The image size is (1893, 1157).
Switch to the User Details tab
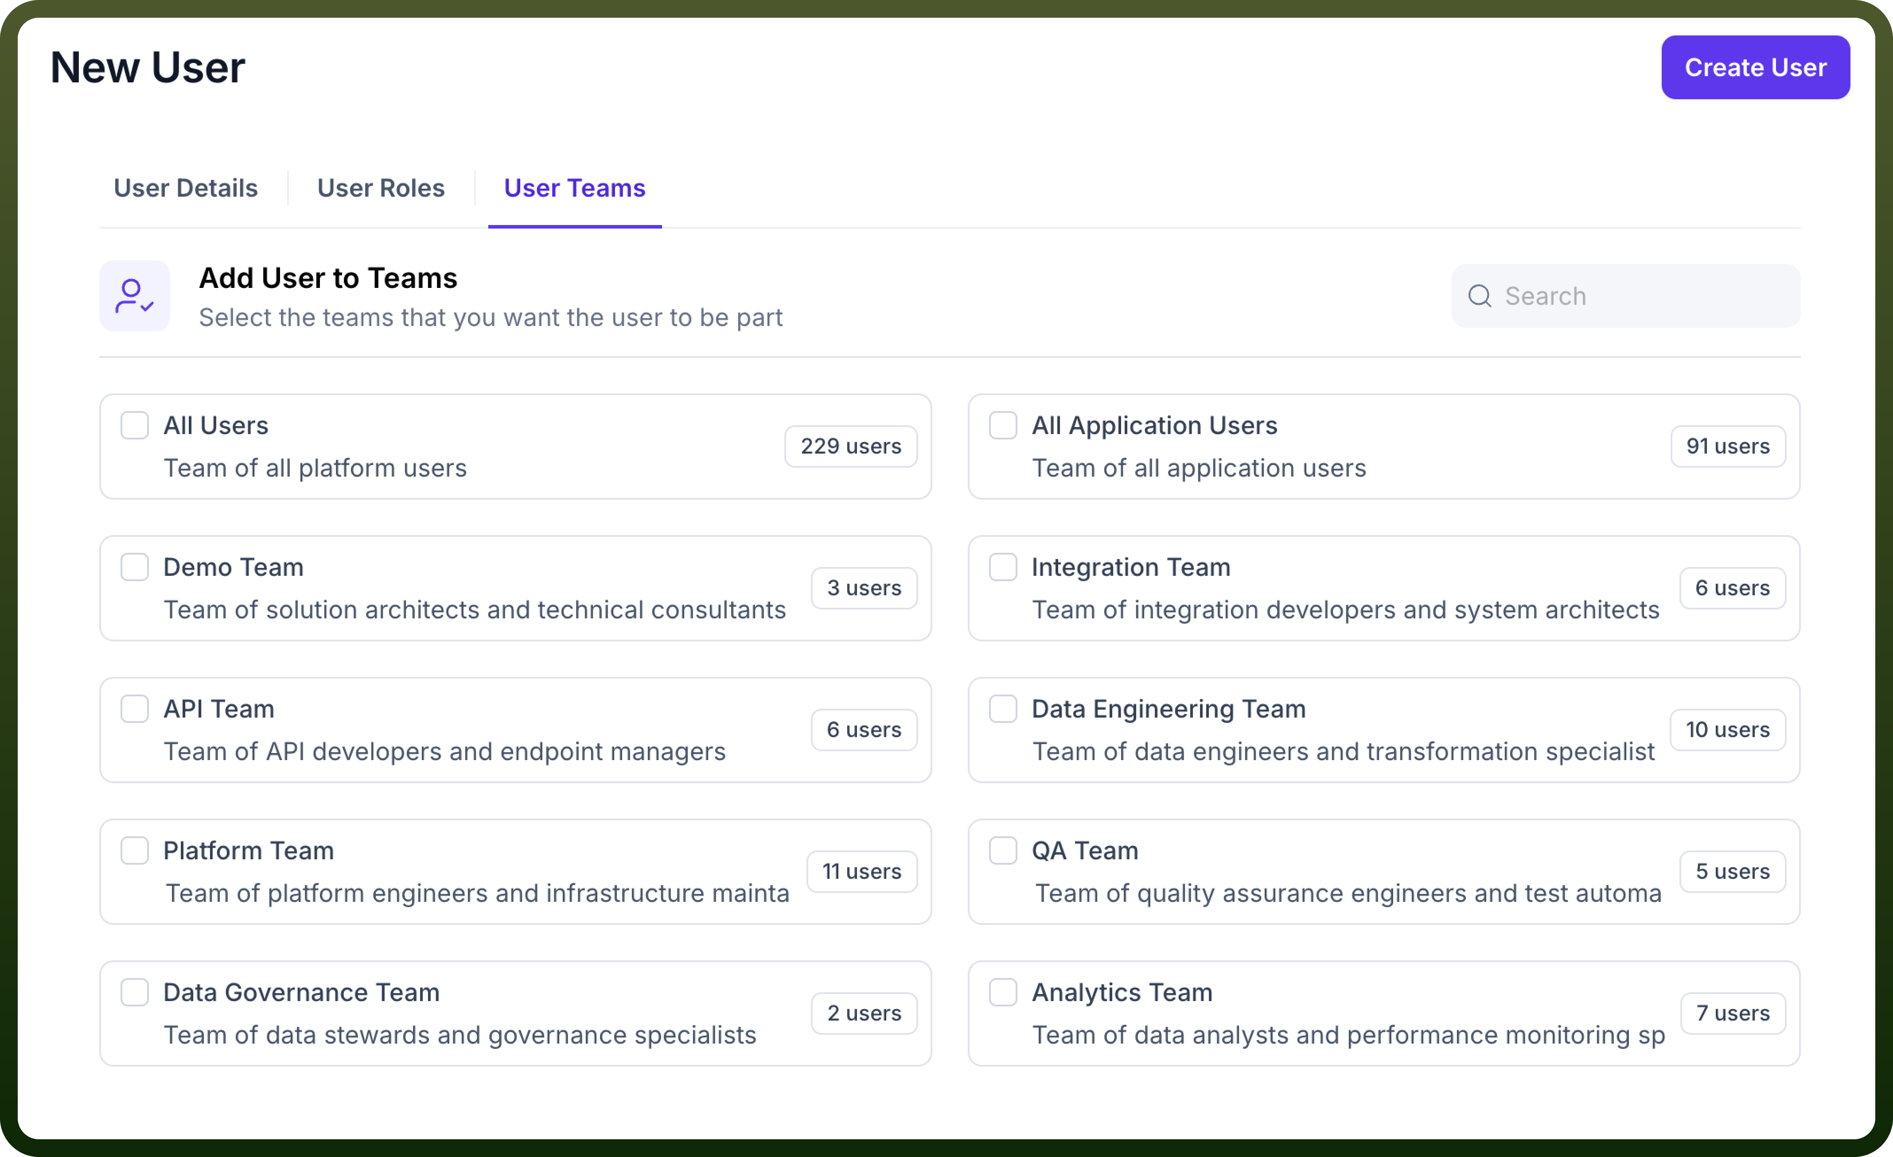tap(186, 188)
